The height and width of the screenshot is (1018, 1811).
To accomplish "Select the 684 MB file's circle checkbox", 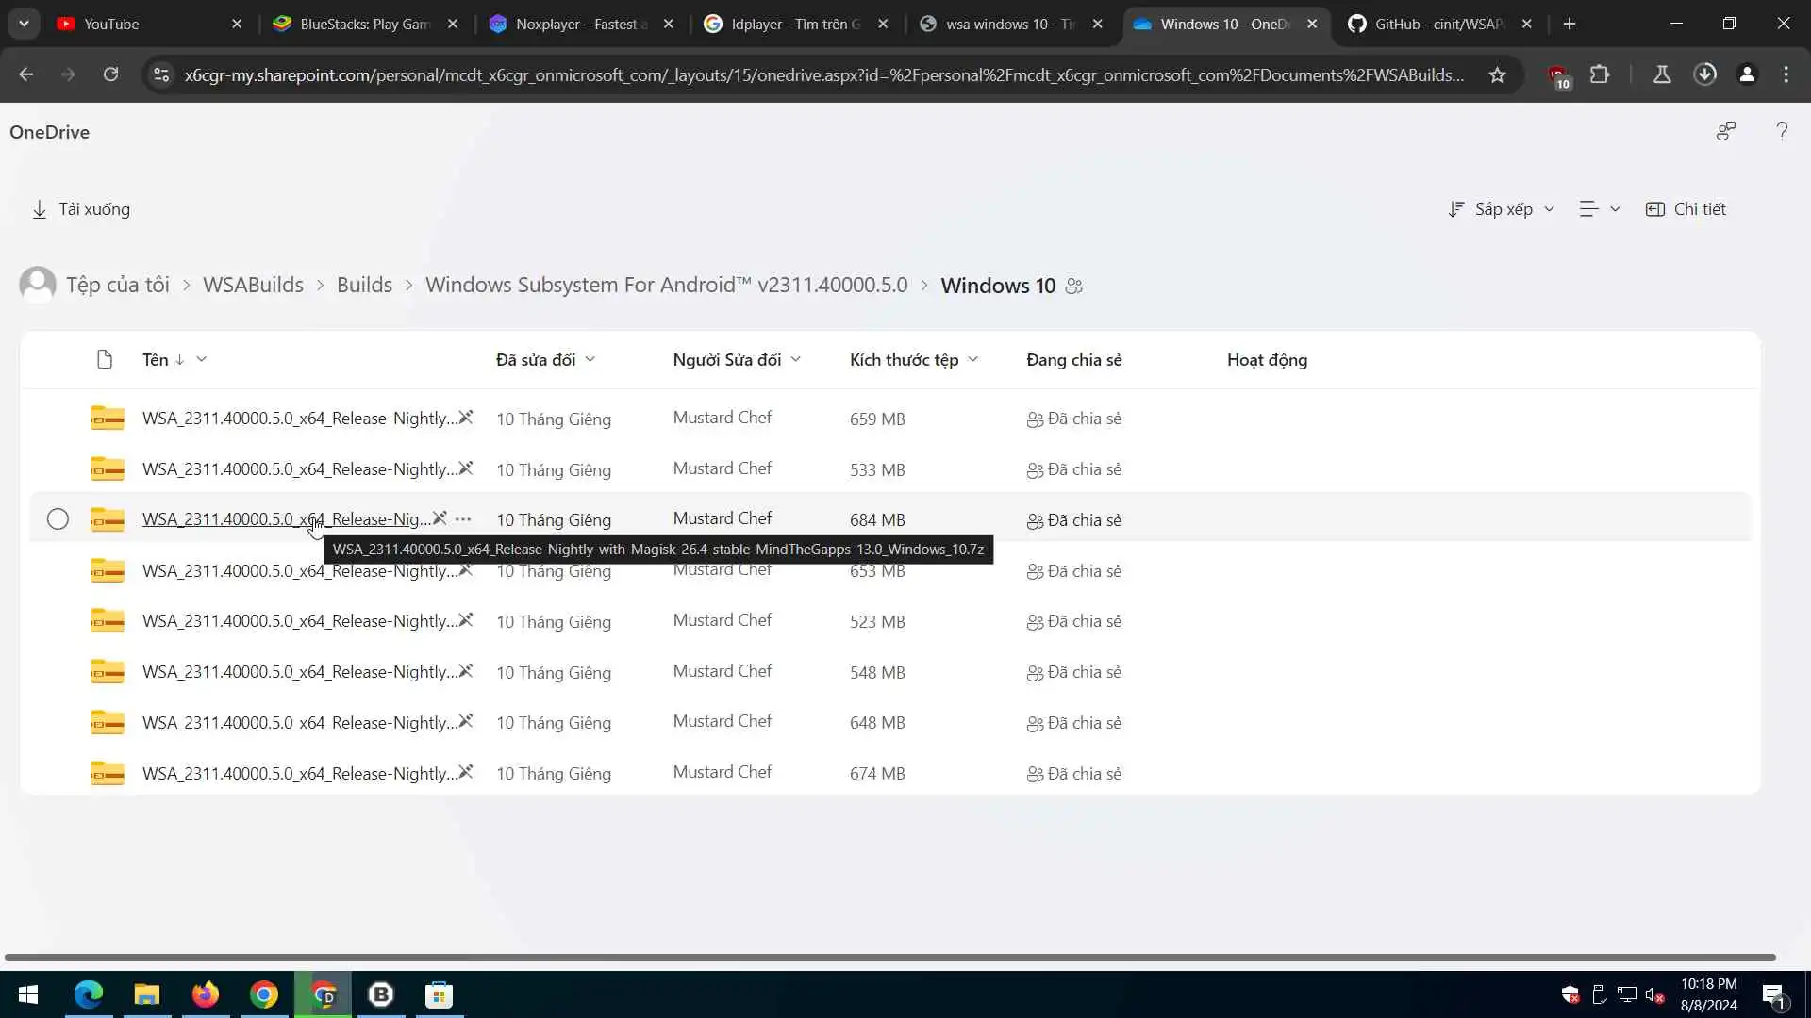I will point(58,519).
